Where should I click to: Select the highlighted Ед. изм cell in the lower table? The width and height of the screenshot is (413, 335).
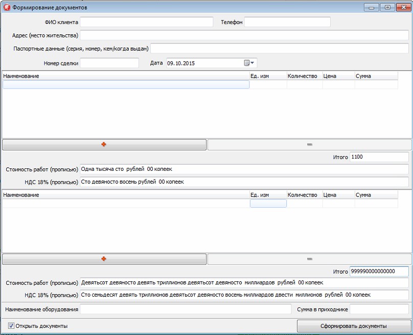[x=268, y=203]
